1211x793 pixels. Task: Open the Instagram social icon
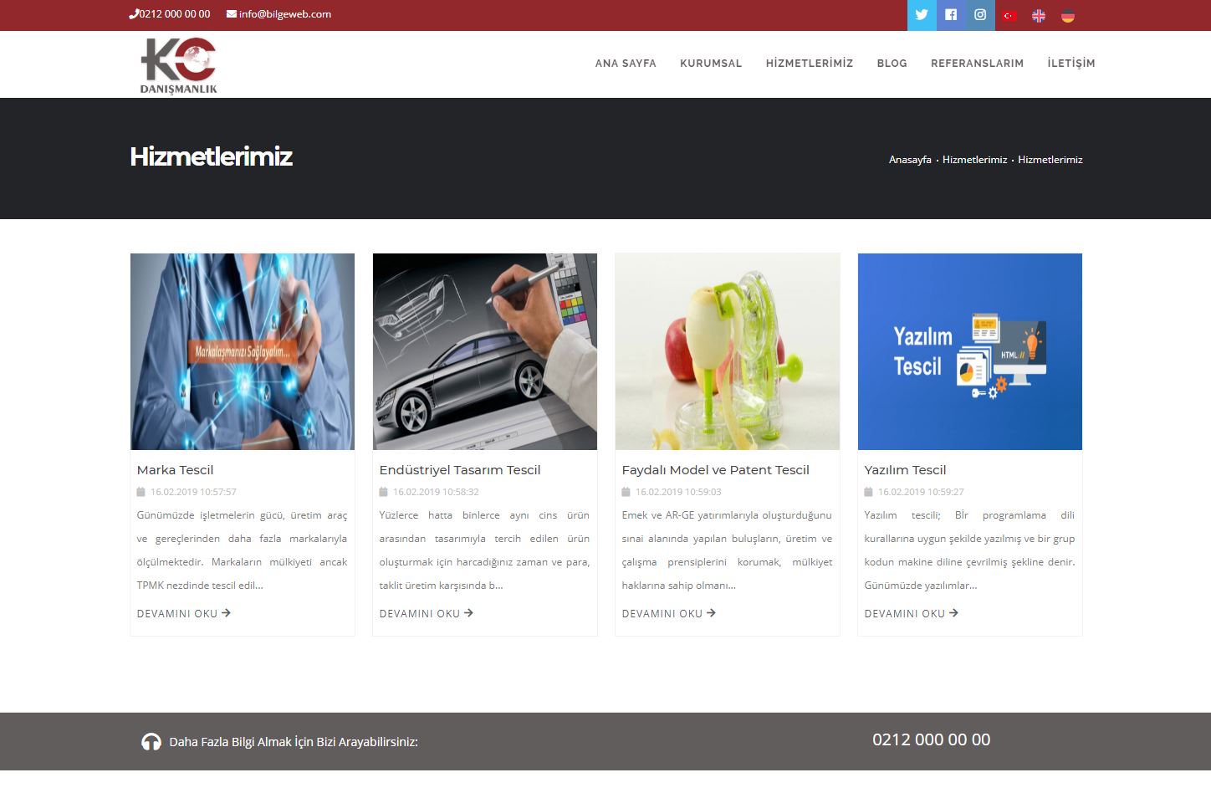pyautogui.click(x=980, y=15)
